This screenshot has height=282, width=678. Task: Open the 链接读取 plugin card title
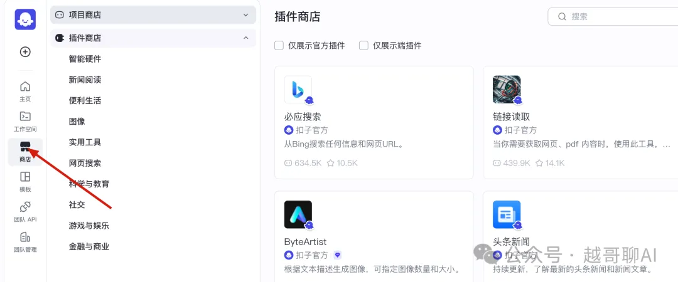pyautogui.click(x=511, y=117)
